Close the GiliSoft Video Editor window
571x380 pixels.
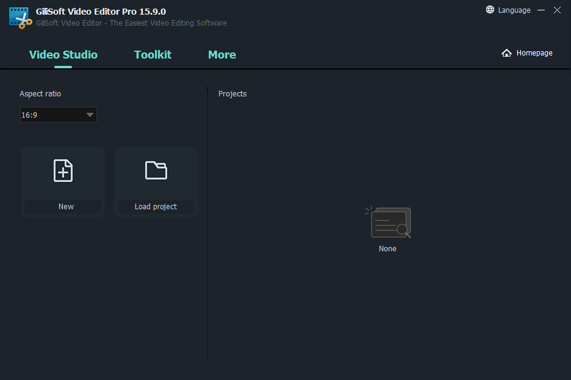(x=557, y=10)
